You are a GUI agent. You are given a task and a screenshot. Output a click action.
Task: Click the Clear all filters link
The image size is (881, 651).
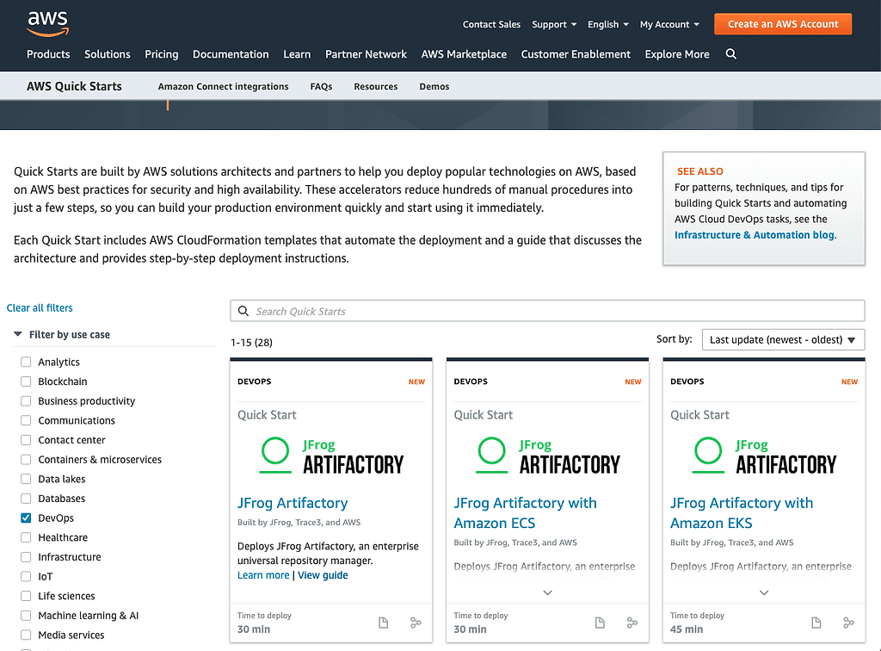pos(40,307)
